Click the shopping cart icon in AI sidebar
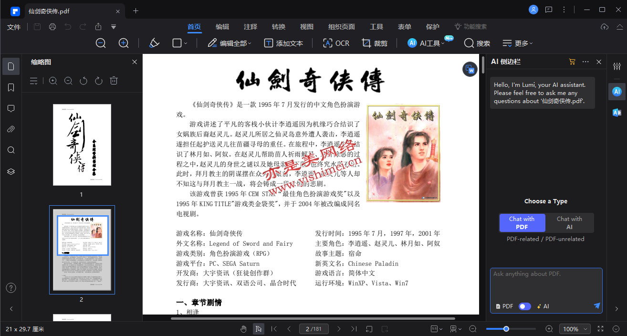Viewport: 627px width, 336px height. 572,62
